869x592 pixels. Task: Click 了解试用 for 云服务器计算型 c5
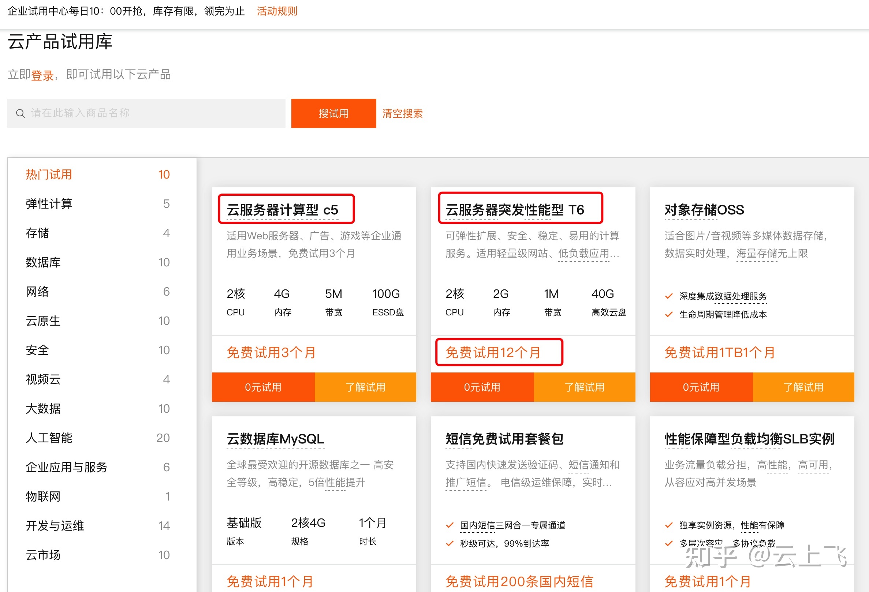point(365,387)
